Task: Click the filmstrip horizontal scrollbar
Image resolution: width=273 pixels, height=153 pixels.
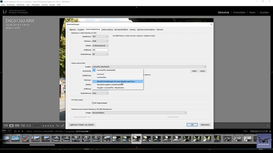Action: pos(42,145)
